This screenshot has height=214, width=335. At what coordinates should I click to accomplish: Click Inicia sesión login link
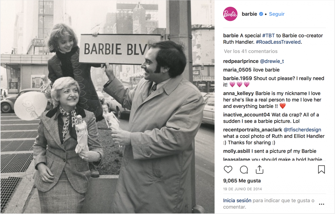coord(237,201)
